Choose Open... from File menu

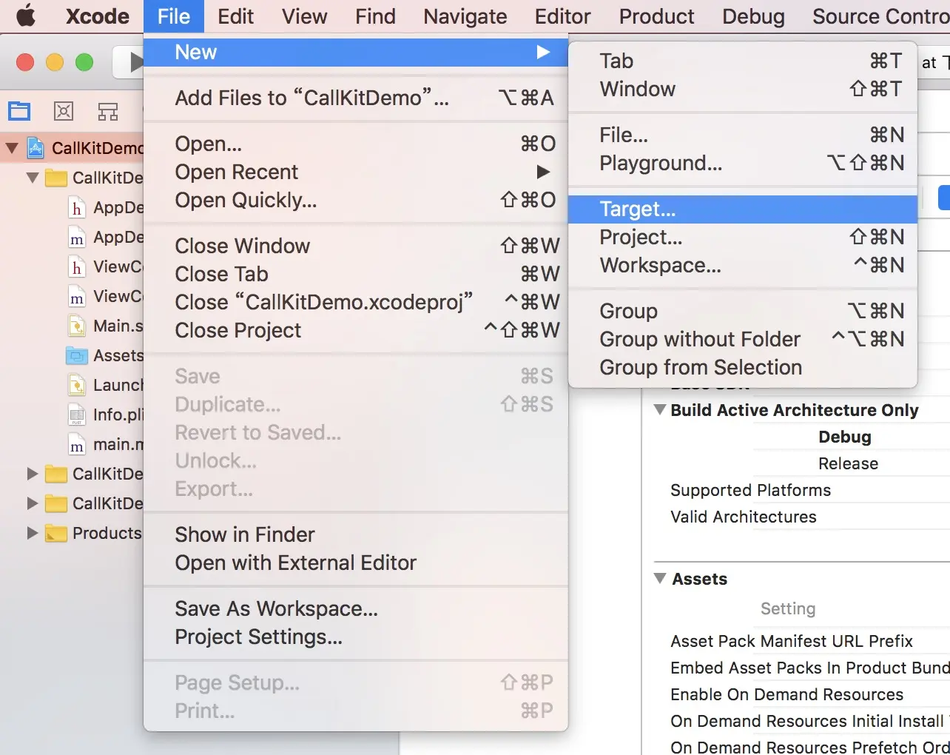pos(355,144)
